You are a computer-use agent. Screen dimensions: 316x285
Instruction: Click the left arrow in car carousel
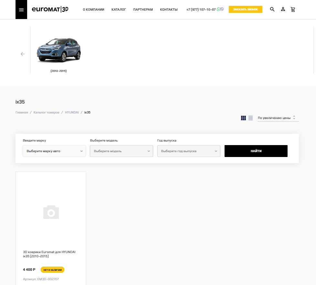point(23,54)
